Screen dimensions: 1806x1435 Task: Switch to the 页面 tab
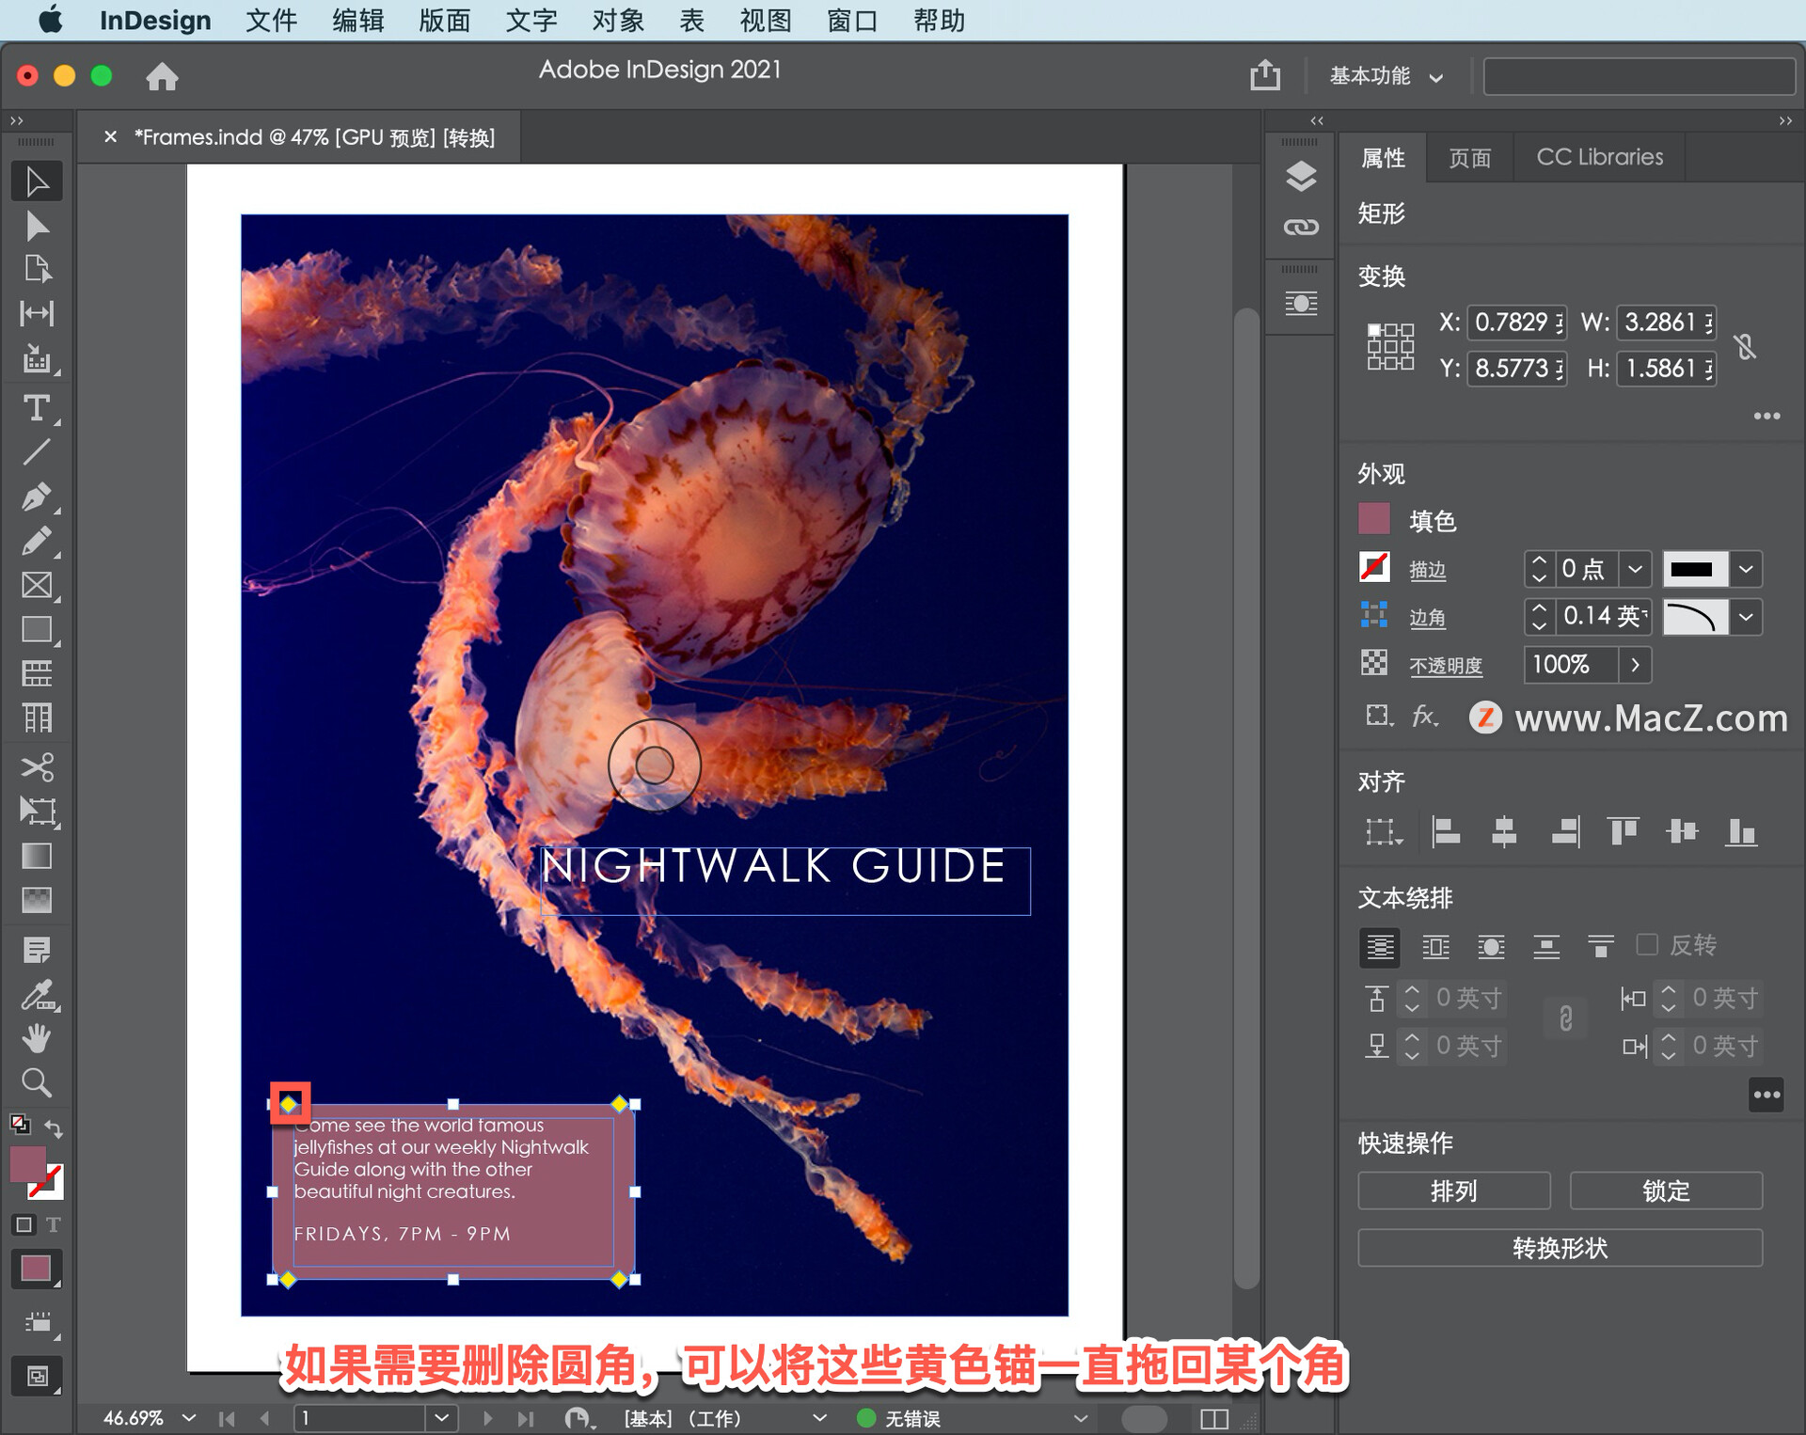click(1470, 157)
